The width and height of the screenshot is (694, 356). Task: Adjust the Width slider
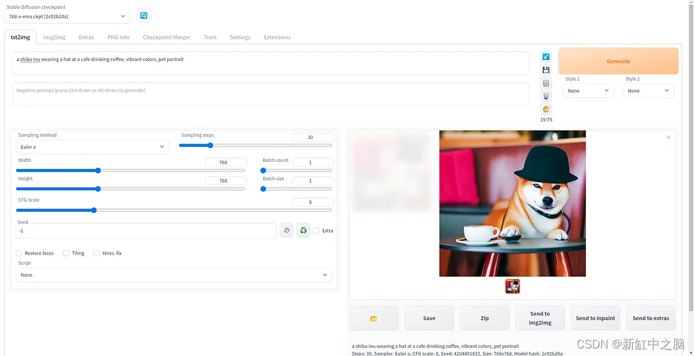click(130, 170)
